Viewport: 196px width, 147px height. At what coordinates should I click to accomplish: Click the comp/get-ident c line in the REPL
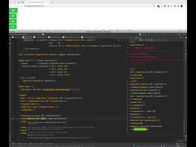[x=137, y=102]
